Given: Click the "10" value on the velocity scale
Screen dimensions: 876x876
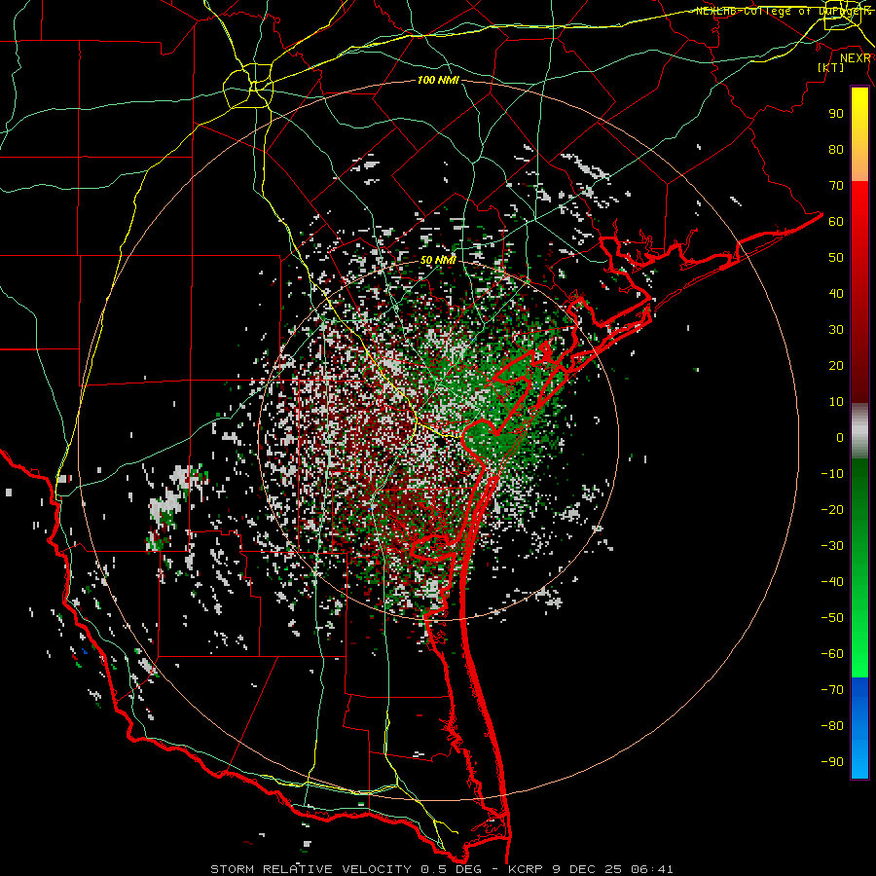Looking at the screenshot, I should coord(836,402).
